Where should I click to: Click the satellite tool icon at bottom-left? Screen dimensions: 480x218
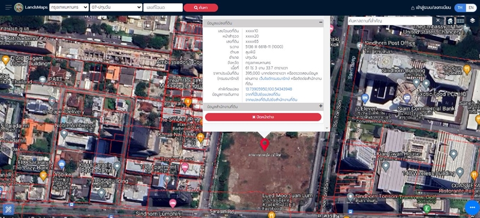coord(8,210)
